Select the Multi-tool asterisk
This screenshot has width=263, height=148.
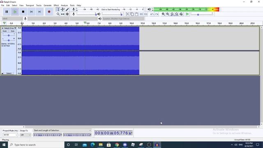(67, 14)
